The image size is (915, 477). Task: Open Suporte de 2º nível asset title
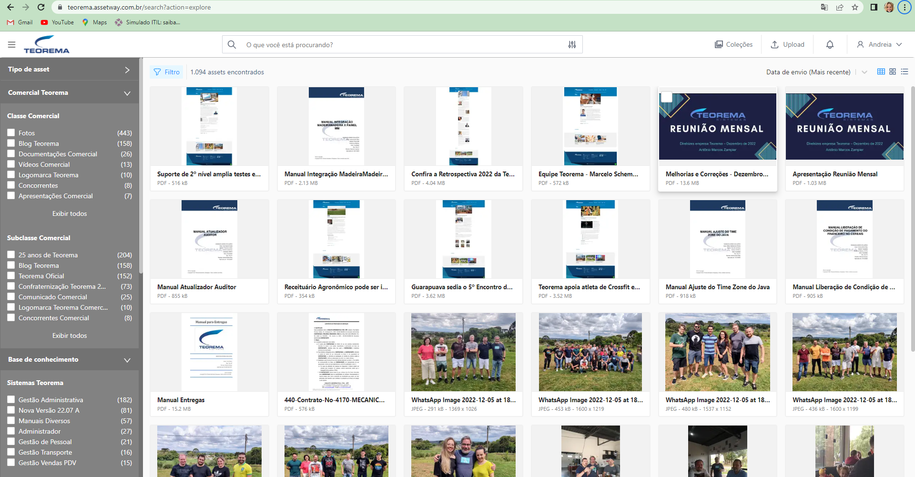click(209, 174)
